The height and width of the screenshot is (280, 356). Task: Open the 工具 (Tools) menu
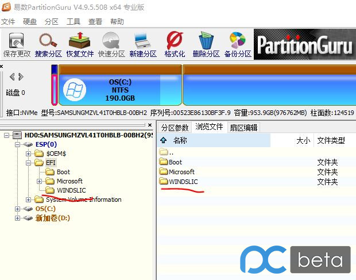coord(73,22)
